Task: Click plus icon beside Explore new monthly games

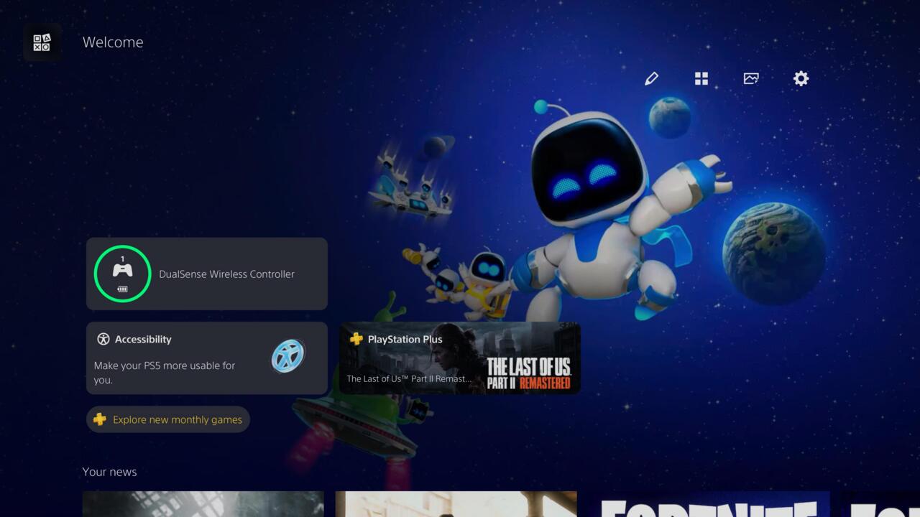Action: point(100,419)
